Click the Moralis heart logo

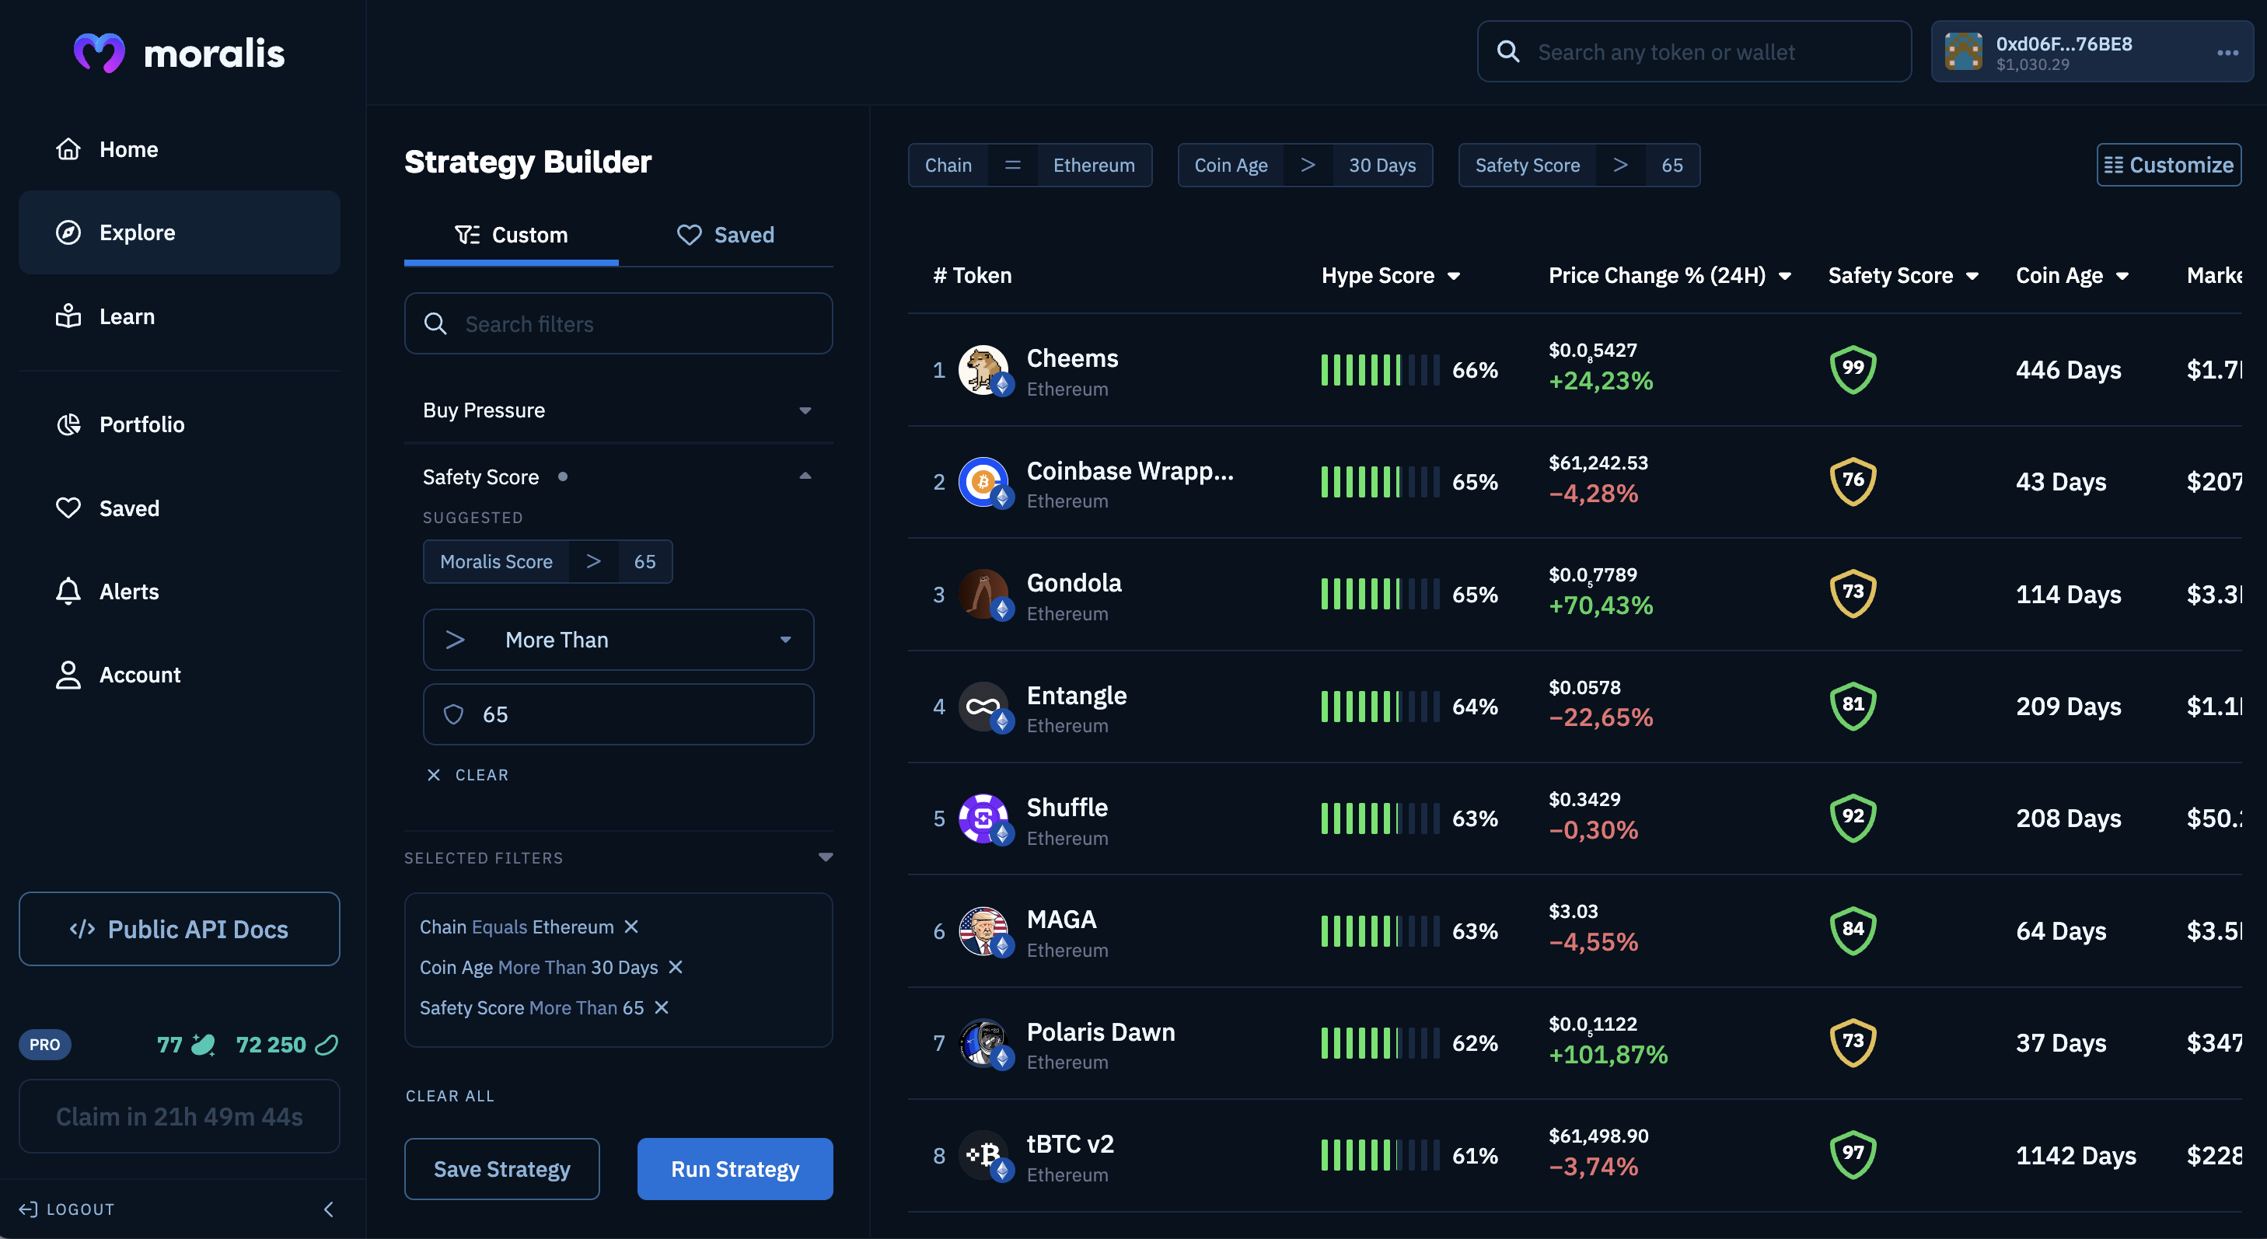99,53
